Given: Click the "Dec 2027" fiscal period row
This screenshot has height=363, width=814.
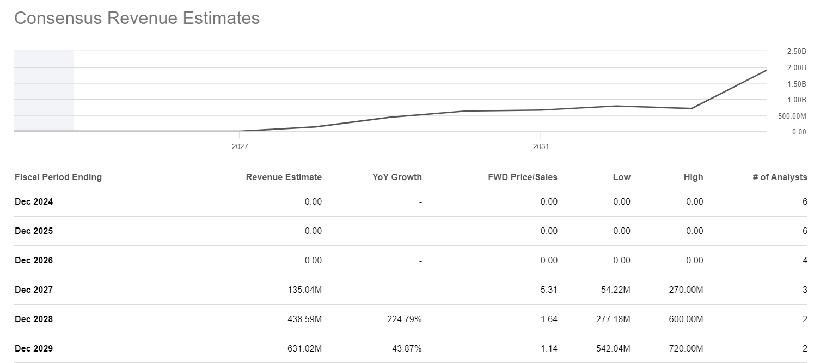Looking at the screenshot, I should point(34,290).
